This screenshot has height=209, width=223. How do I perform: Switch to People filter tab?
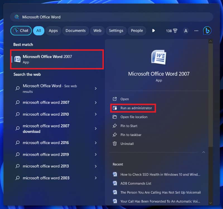pos(137,31)
